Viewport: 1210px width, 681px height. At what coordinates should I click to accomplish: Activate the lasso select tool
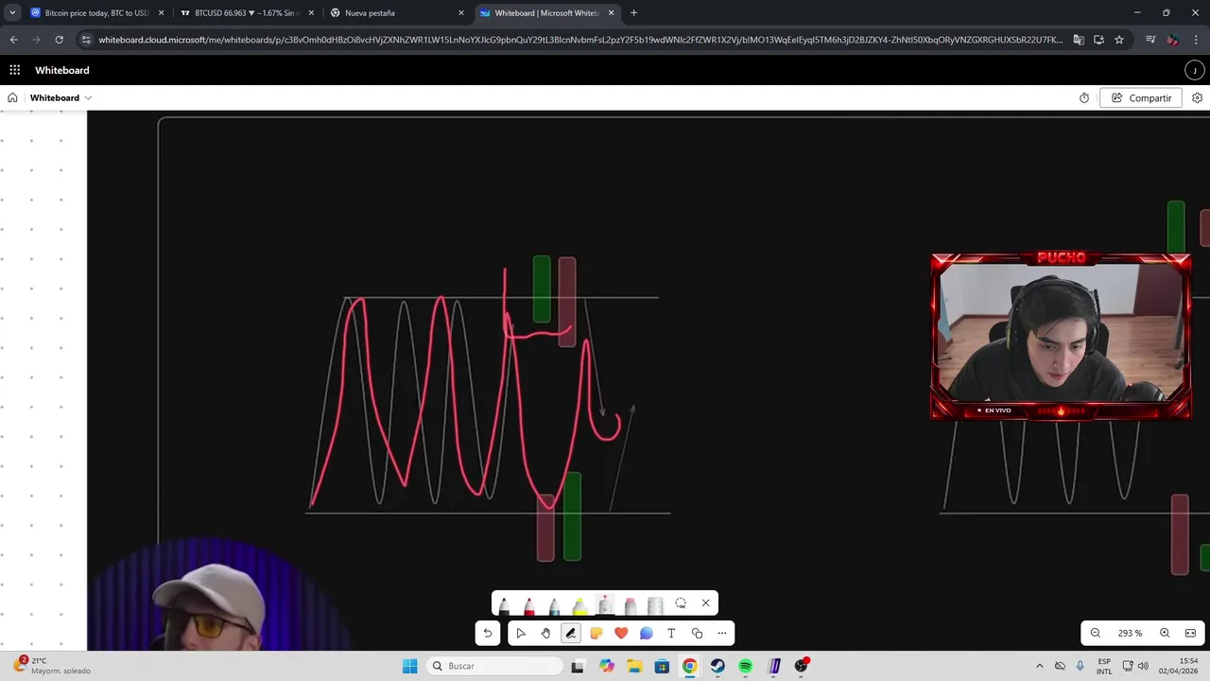point(681,603)
